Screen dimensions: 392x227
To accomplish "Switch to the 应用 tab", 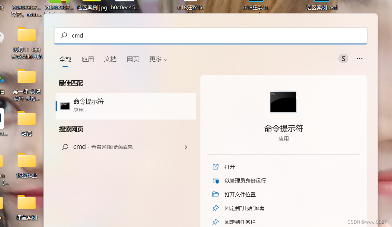I will point(88,59).
